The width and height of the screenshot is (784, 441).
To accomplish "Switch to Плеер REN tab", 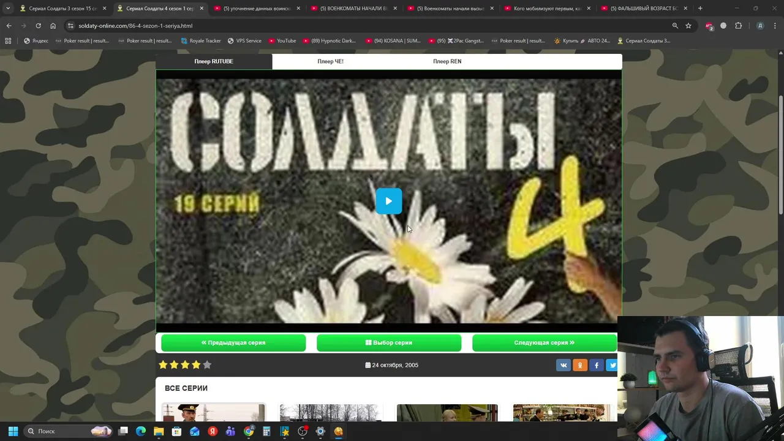I will (447, 61).
